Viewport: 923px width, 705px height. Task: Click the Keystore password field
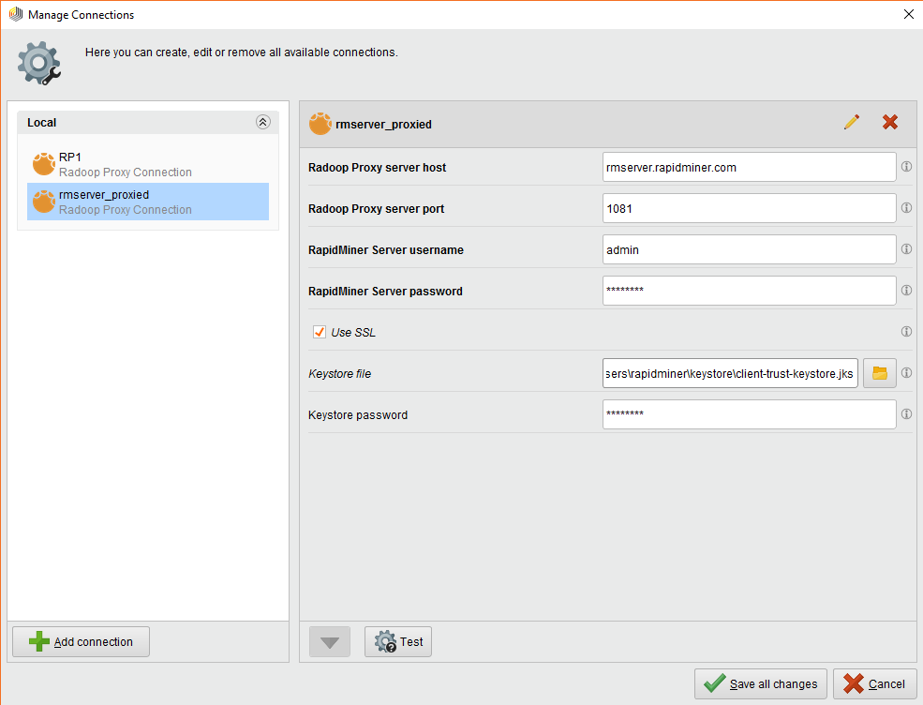pyautogui.click(x=749, y=414)
